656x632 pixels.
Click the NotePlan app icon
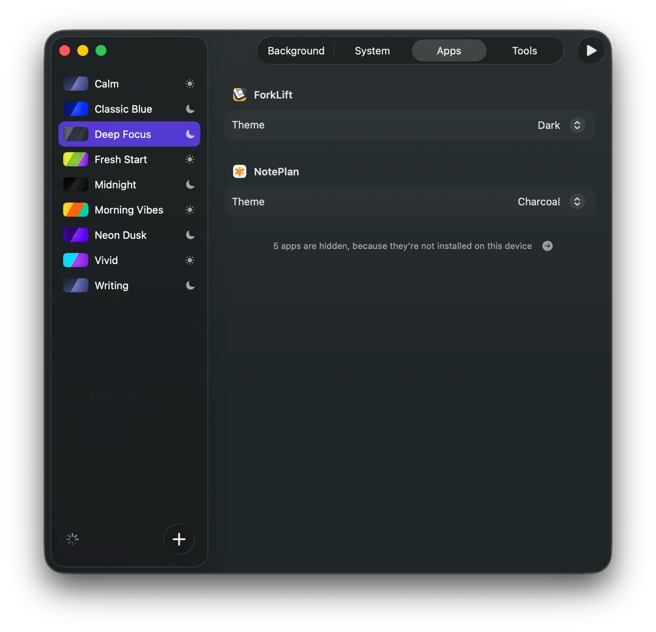tap(239, 172)
